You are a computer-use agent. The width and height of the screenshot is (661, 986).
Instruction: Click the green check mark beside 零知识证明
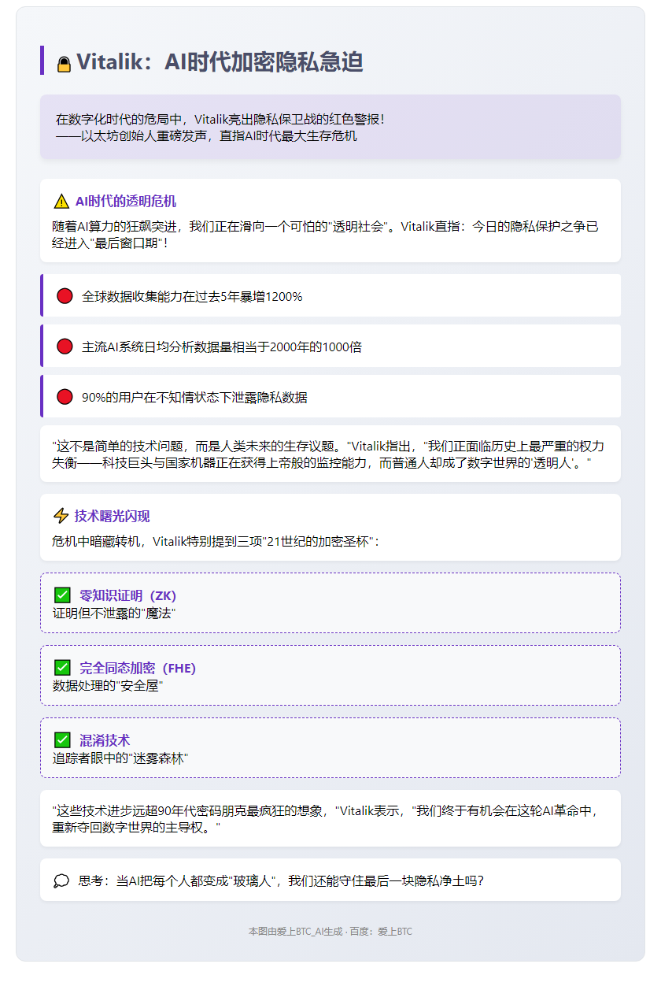pyautogui.click(x=62, y=595)
